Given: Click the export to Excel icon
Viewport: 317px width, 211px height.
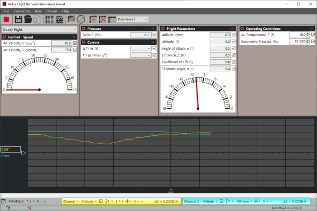Looking at the screenshot, I should click(x=37, y=19).
